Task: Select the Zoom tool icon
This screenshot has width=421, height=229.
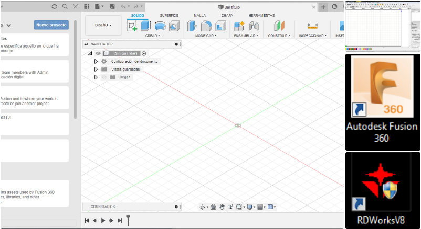Action: click(230, 207)
